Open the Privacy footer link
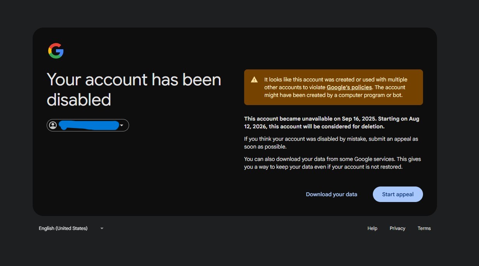This screenshot has width=479, height=266. 397,228
